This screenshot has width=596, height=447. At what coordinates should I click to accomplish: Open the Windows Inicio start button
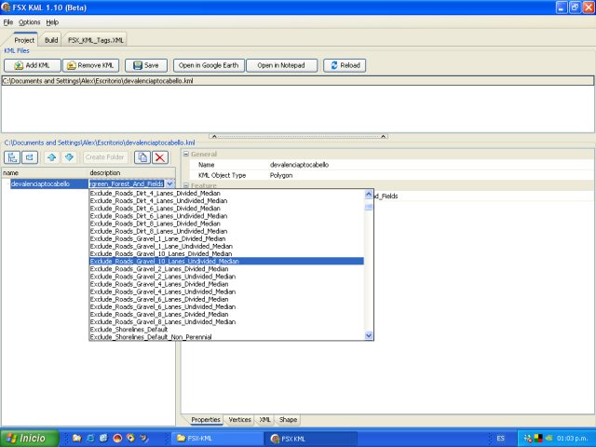click(x=26, y=438)
